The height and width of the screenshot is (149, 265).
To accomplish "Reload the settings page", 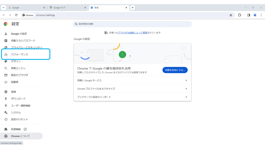I will (x=17, y=15).
